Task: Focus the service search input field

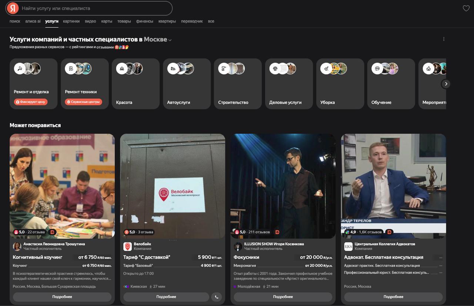Action: click(x=94, y=8)
